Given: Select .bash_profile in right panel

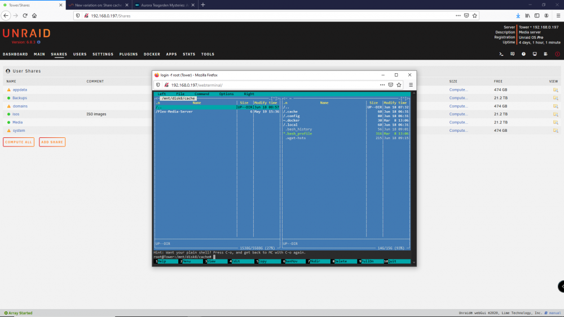Looking at the screenshot, I should [298, 133].
